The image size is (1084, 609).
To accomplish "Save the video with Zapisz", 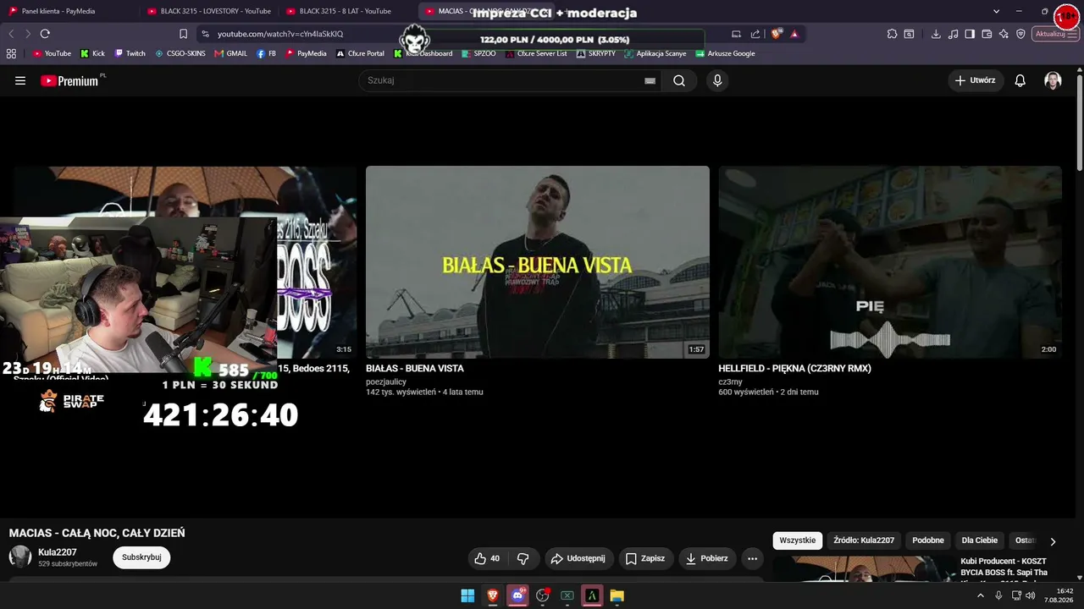I will coord(644,558).
